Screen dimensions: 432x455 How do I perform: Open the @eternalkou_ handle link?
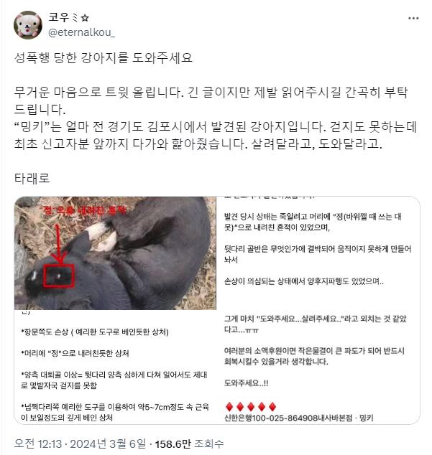81,32
